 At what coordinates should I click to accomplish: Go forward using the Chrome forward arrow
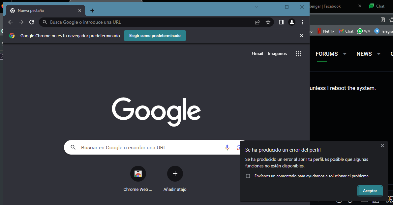(x=21, y=22)
